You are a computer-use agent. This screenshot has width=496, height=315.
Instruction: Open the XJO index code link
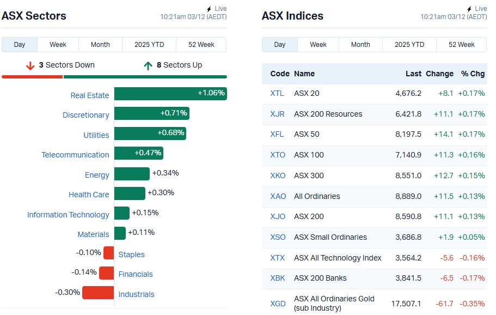click(278, 216)
